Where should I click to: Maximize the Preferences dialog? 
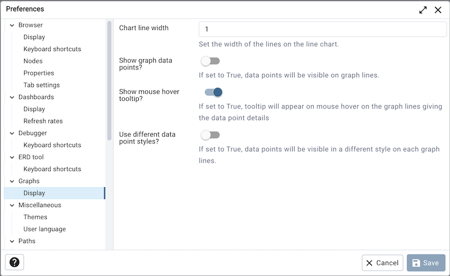[x=423, y=10]
